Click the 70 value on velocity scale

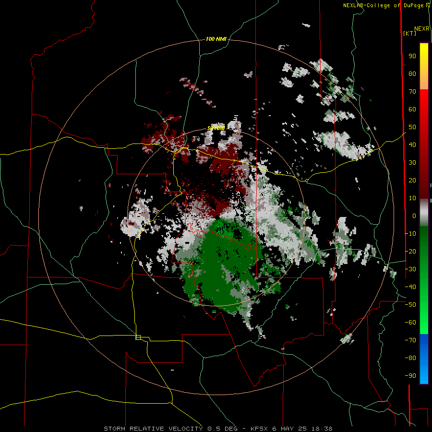point(412,92)
